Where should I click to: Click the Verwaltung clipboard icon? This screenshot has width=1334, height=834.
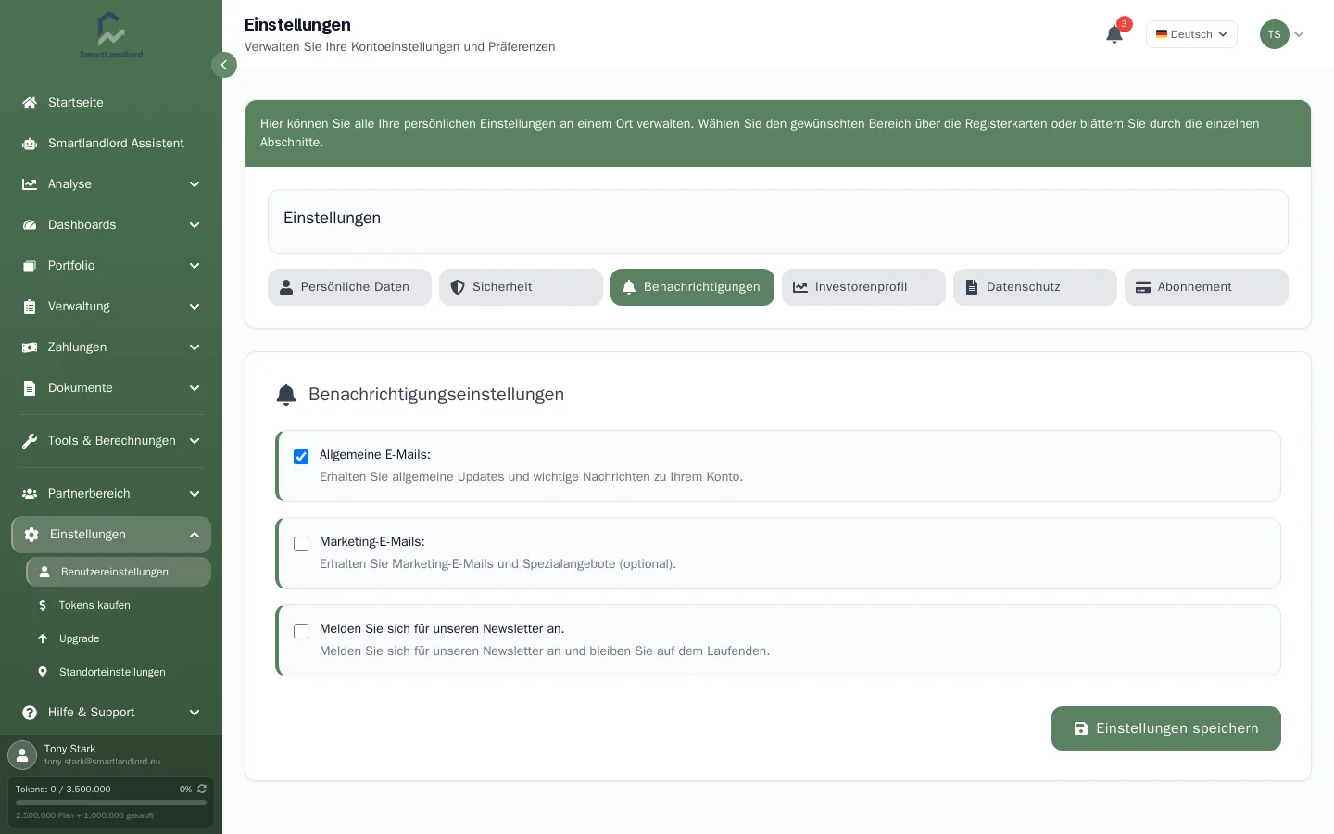pos(30,307)
